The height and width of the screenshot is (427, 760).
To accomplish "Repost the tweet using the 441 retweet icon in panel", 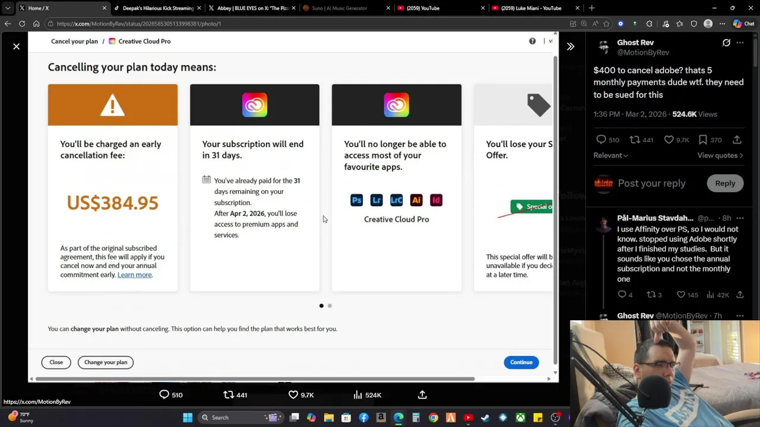I will tap(635, 139).
